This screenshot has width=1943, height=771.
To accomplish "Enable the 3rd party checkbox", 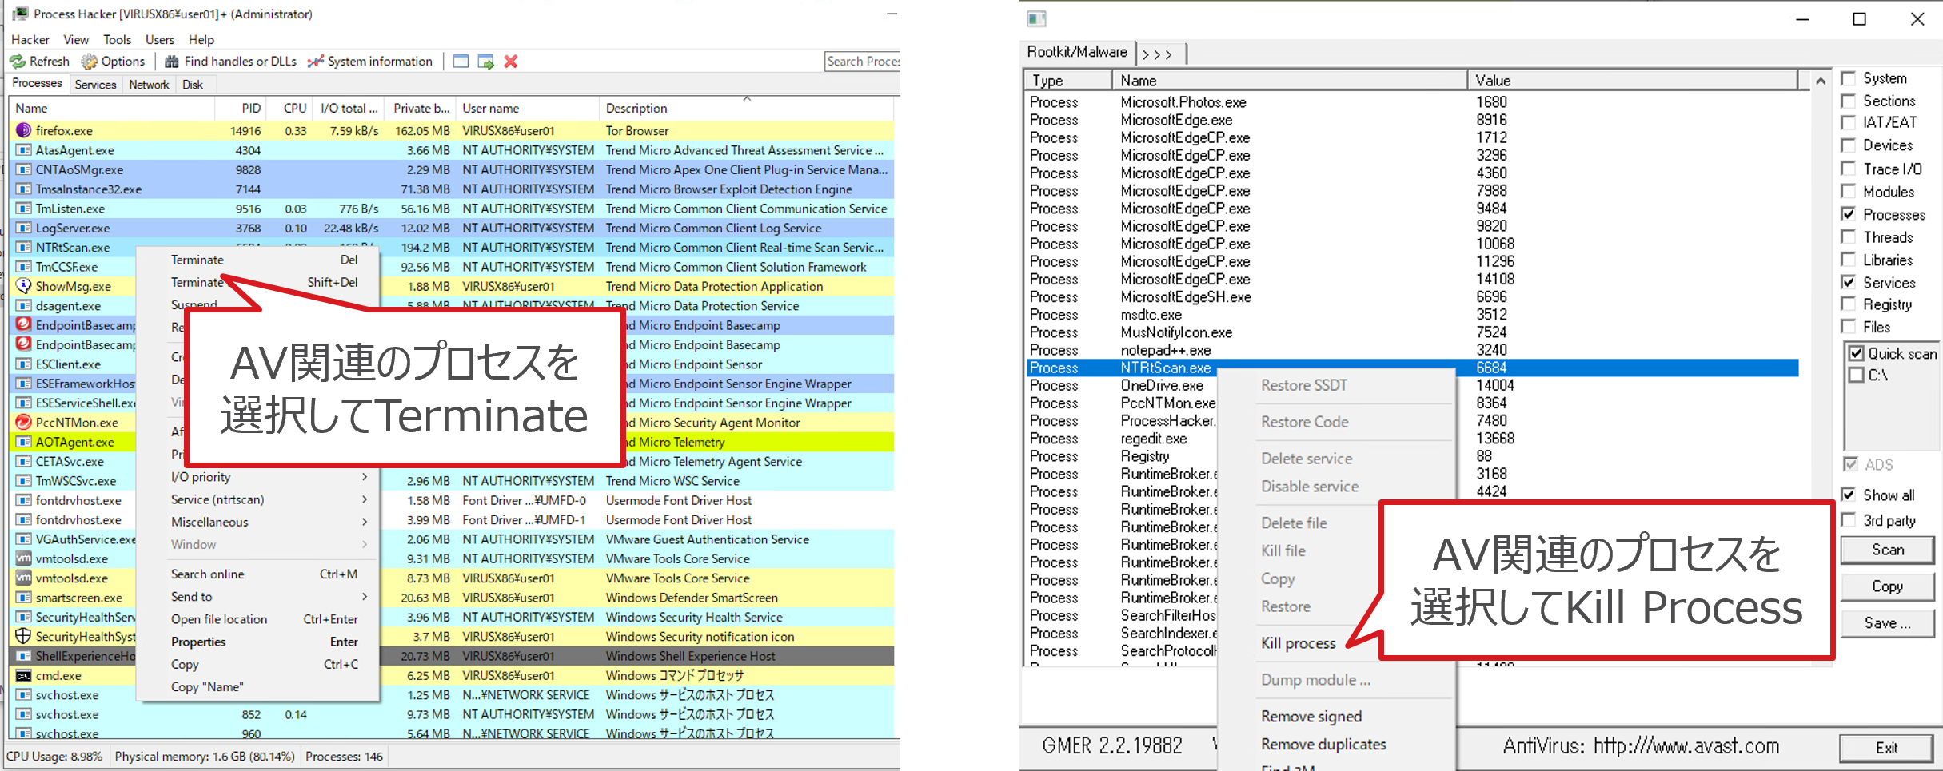I will click(1848, 520).
